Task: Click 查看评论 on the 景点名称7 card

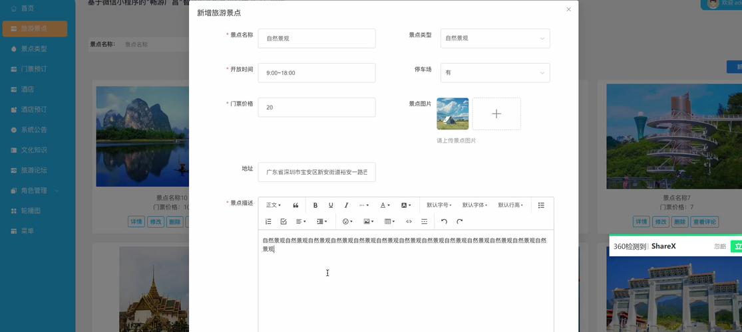Action: point(705,222)
